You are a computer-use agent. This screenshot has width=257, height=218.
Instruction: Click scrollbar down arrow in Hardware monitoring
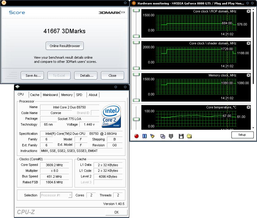253,128
